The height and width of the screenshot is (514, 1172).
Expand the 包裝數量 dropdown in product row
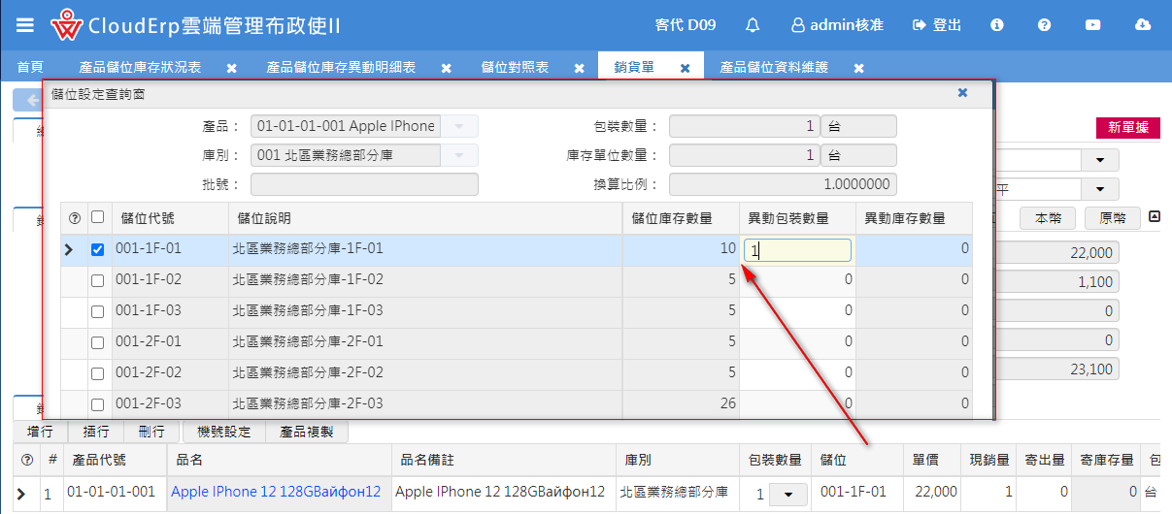pos(787,494)
